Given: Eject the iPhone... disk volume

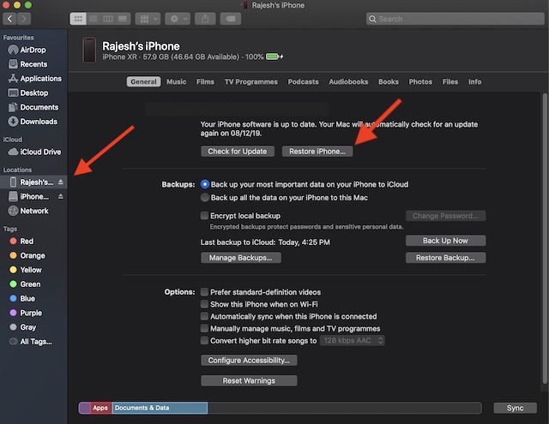Looking at the screenshot, I should (x=61, y=196).
